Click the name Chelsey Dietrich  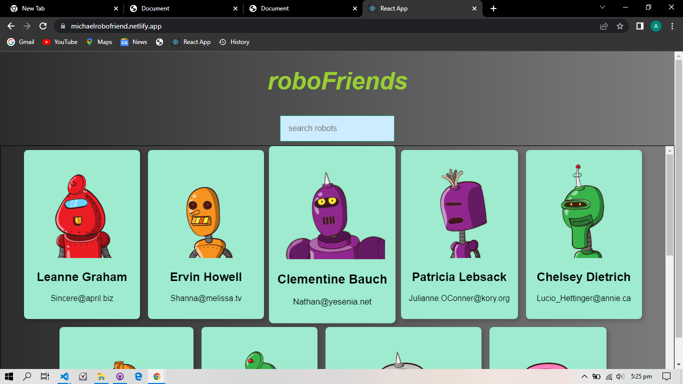click(583, 277)
